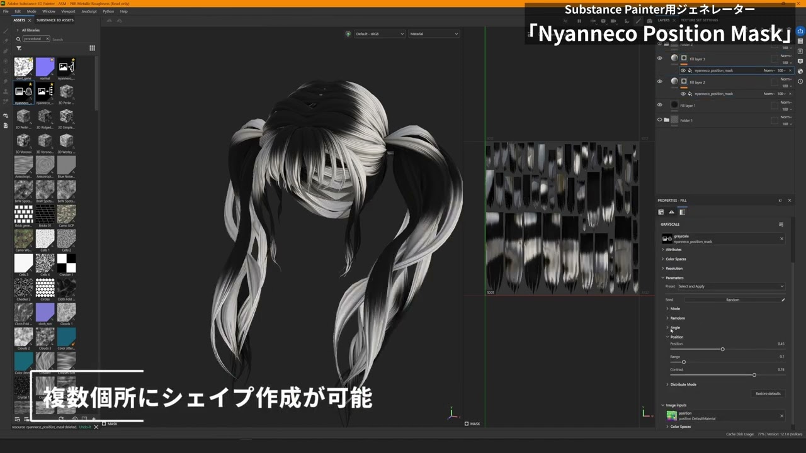
Task: Click the asset search magnifier icon
Action: pos(19,39)
